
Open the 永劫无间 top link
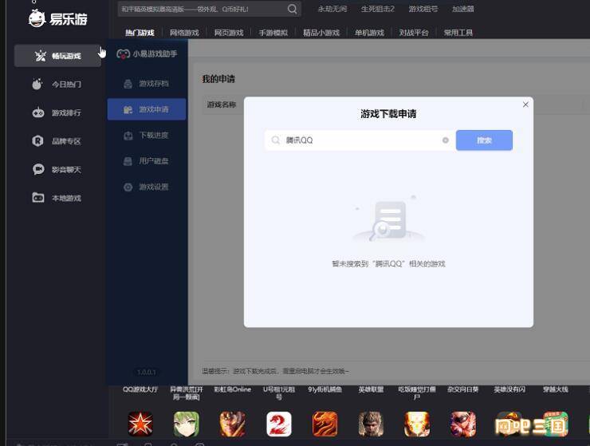[x=332, y=9]
